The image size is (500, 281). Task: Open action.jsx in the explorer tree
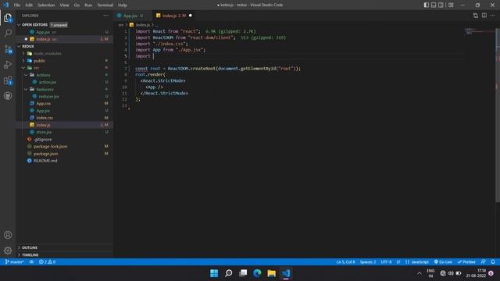[x=64, y=82]
